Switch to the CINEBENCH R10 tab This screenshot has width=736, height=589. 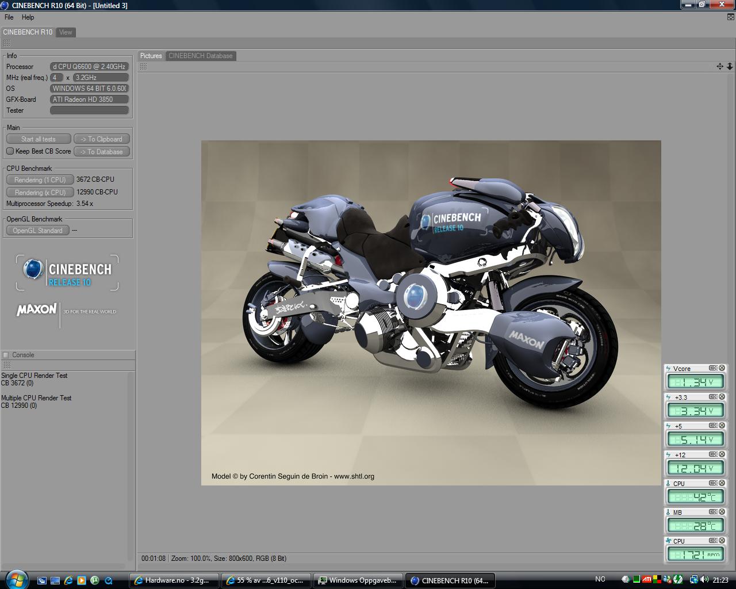28,32
